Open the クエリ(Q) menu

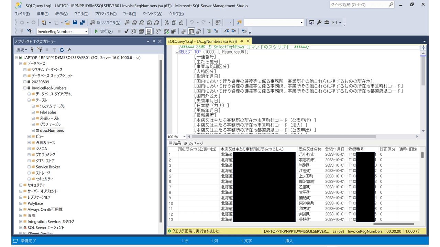81,14
